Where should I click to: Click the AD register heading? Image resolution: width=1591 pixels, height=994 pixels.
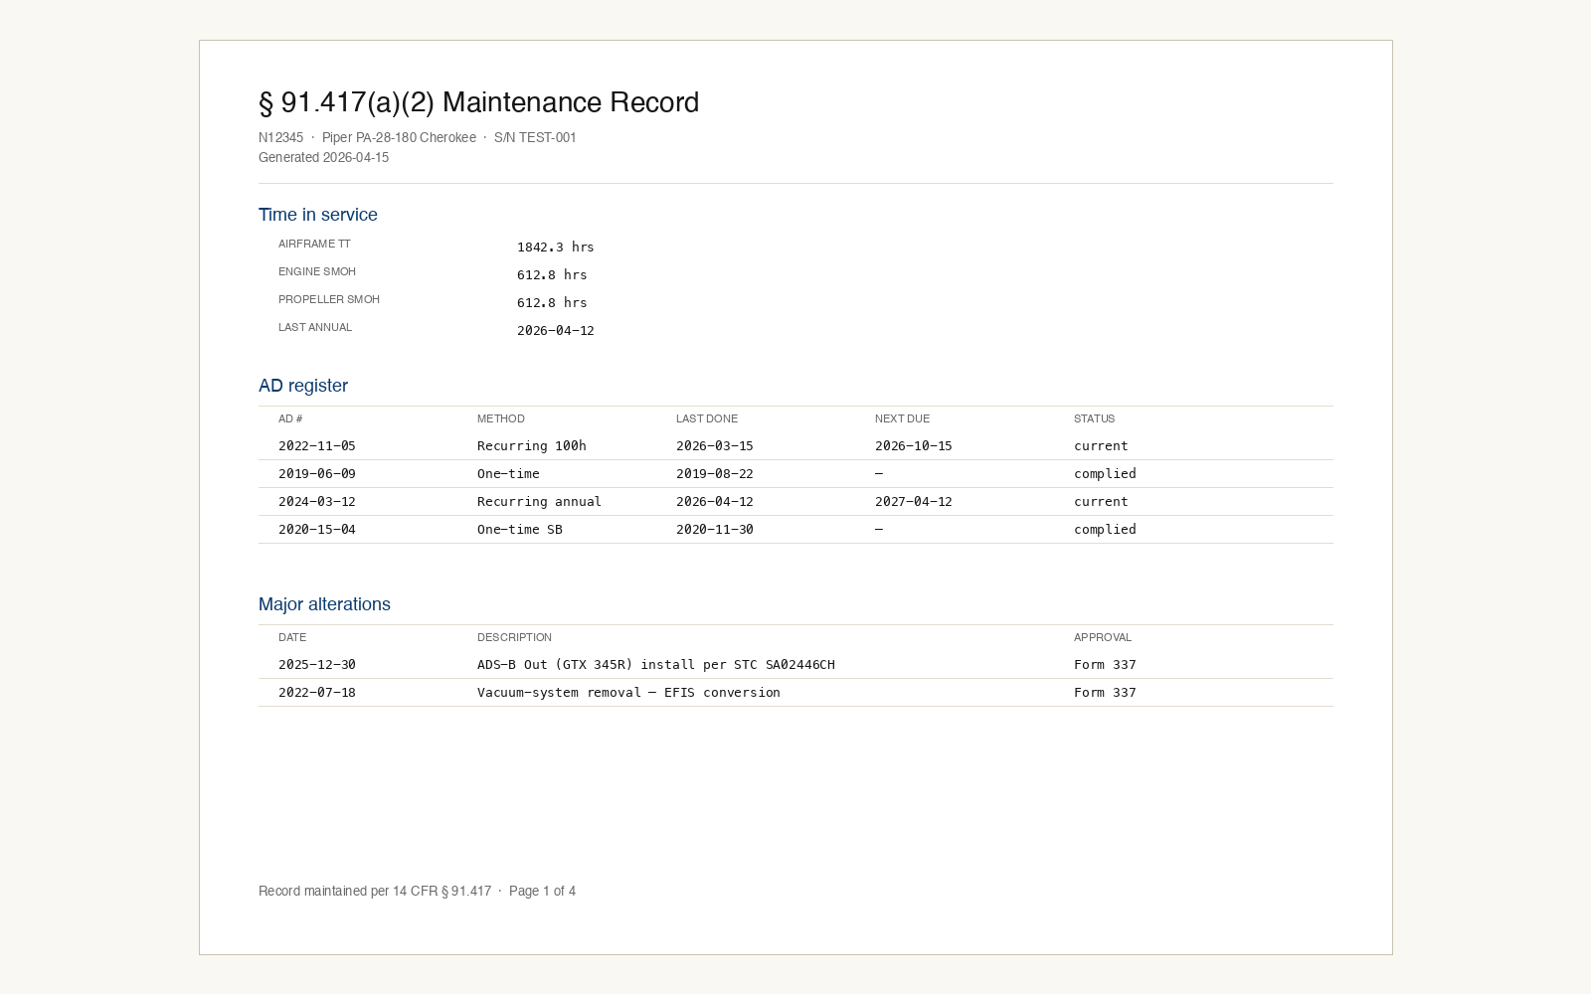coord(303,386)
